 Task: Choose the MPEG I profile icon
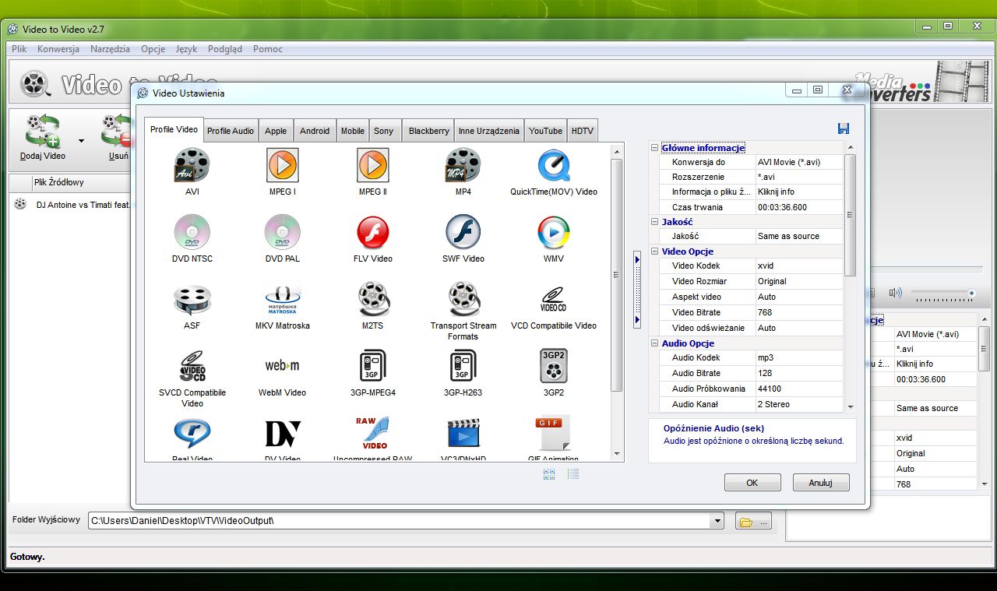(x=283, y=165)
